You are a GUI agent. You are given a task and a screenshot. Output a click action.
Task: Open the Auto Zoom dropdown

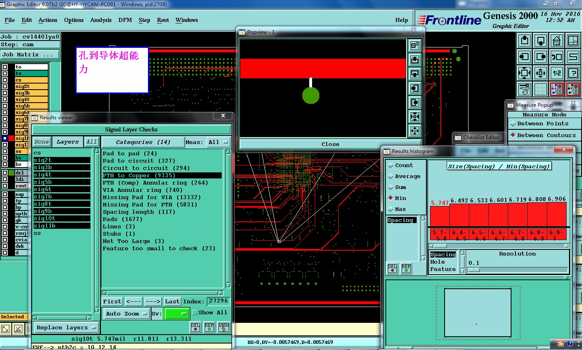click(x=127, y=314)
